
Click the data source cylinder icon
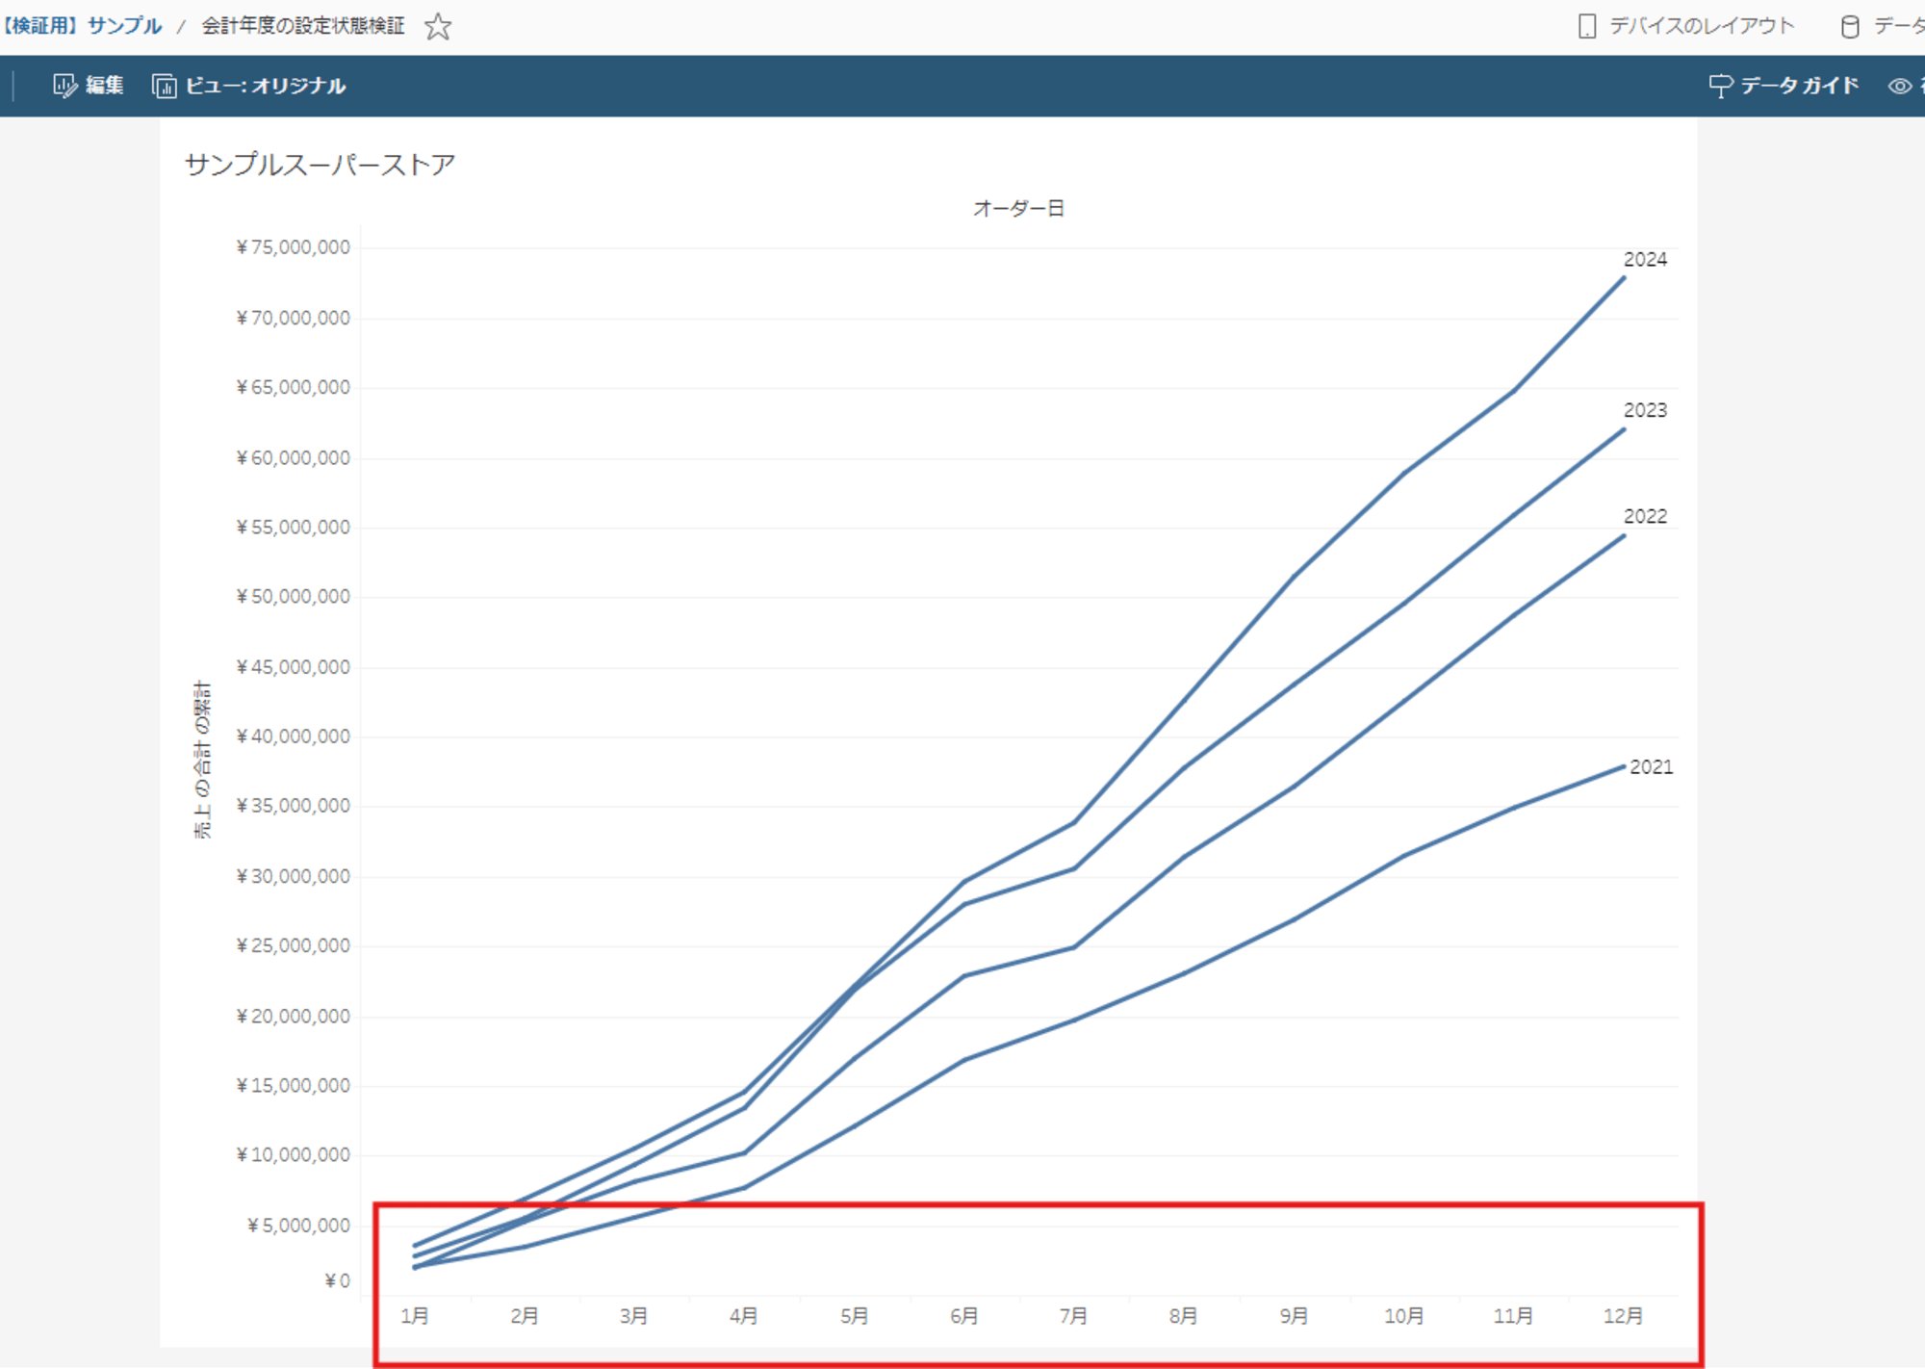click(1850, 27)
